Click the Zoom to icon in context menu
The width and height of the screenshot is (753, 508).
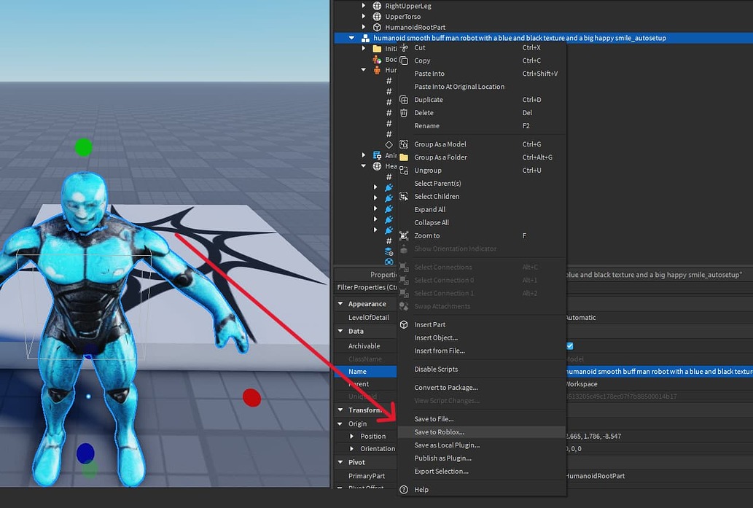(x=404, y=235)
